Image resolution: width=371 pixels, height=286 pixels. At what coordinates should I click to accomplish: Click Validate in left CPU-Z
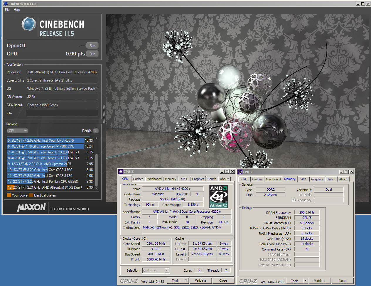point(200,281)
